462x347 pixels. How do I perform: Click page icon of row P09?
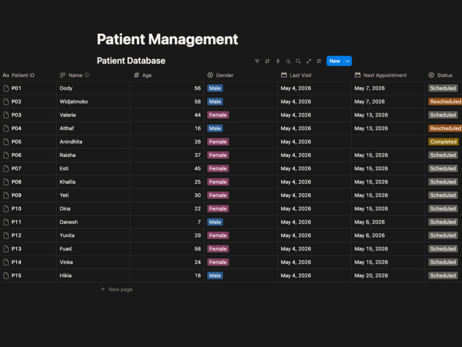click(6, 195)
